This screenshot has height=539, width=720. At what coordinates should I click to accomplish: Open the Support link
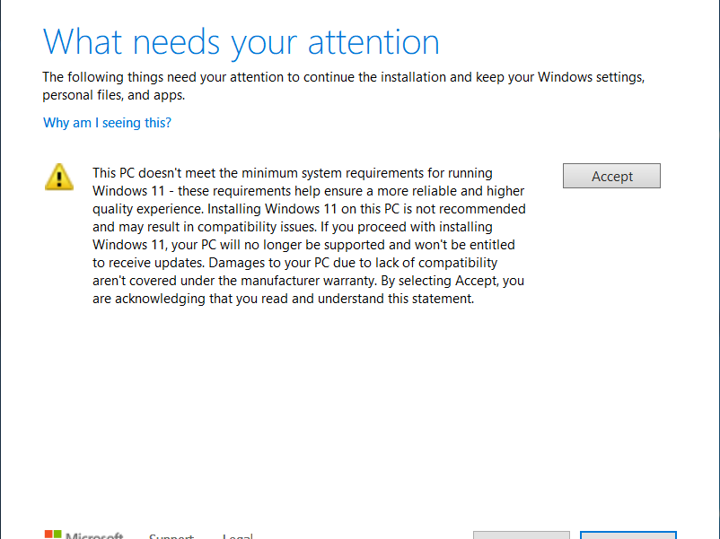tap(171, 536)
